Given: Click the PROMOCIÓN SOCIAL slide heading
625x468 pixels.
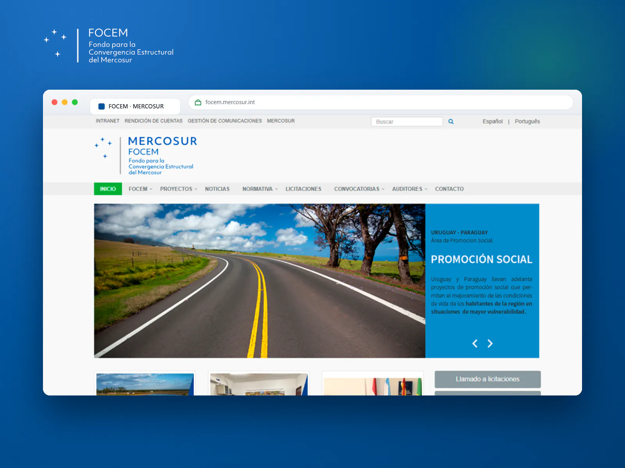Looking at the screenshot, I should point(482,259).
